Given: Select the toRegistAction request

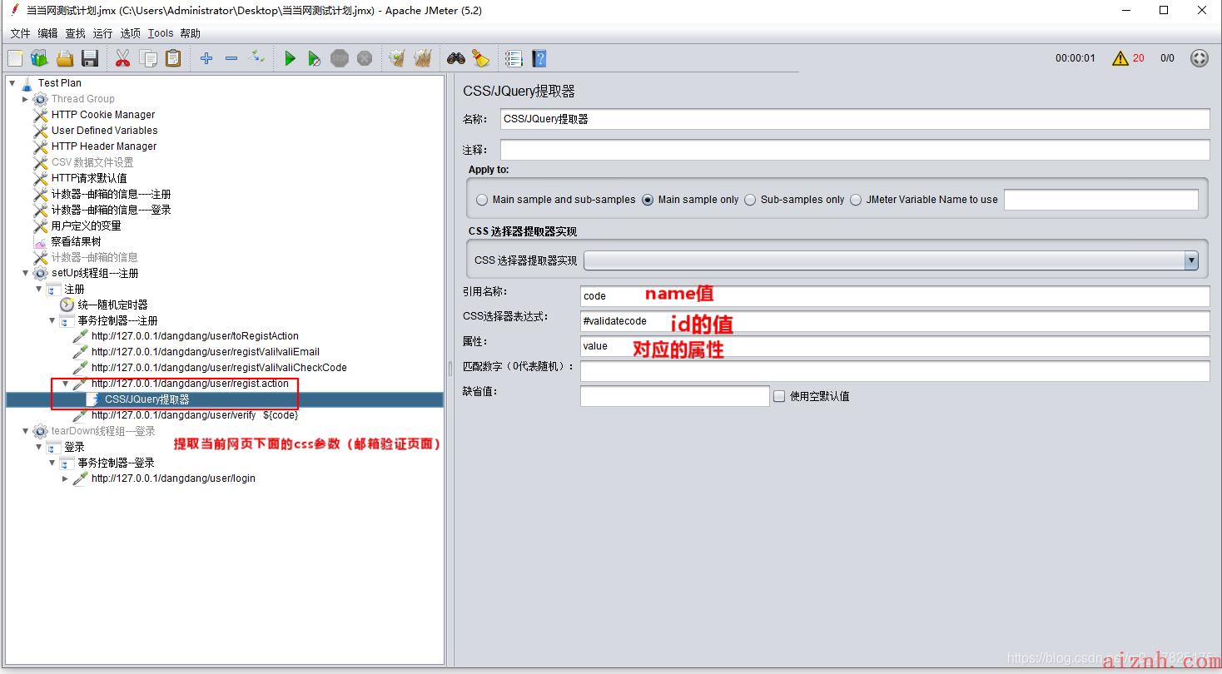Looking at the screenshot, I should [x=195, y=336].
